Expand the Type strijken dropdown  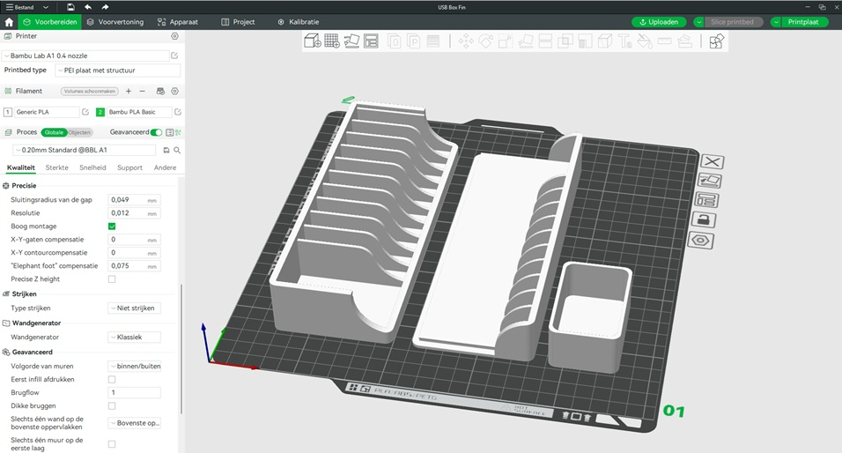coord(134,308)
